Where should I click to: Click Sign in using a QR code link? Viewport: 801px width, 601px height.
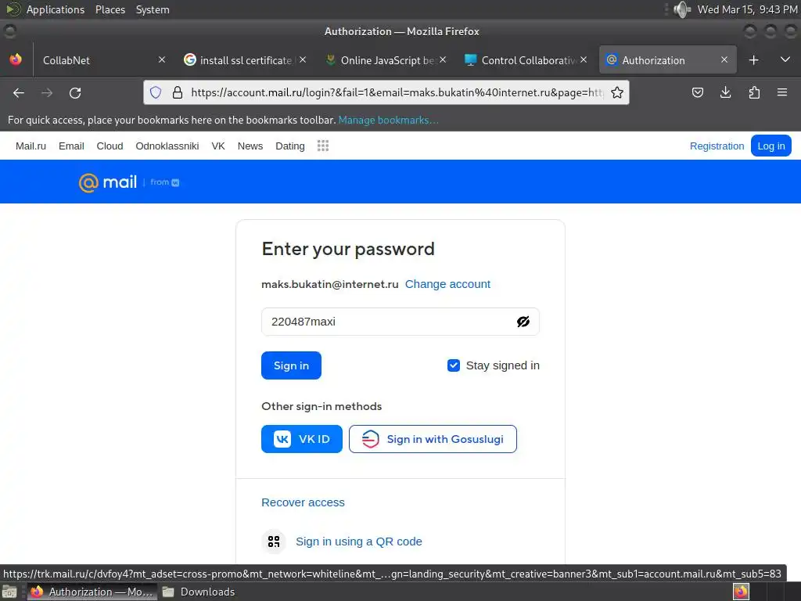[358, 542]
